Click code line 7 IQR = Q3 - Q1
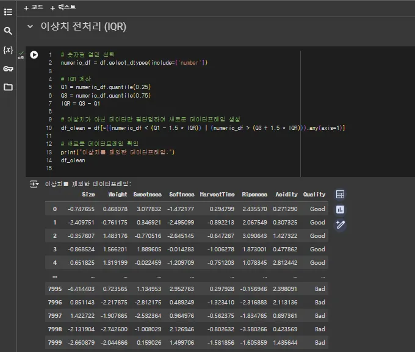This screenshot has height=352, width=415. [81, 104]
